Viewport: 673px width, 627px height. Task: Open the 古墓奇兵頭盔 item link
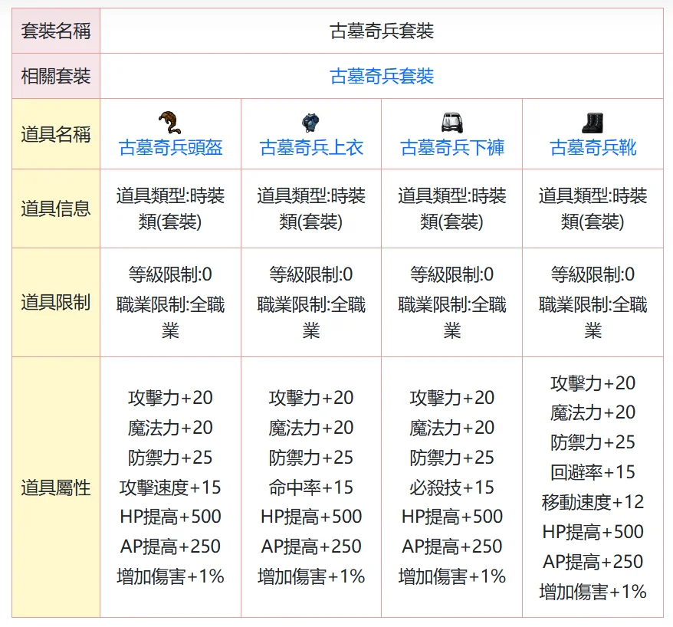(x=170, y=147)
